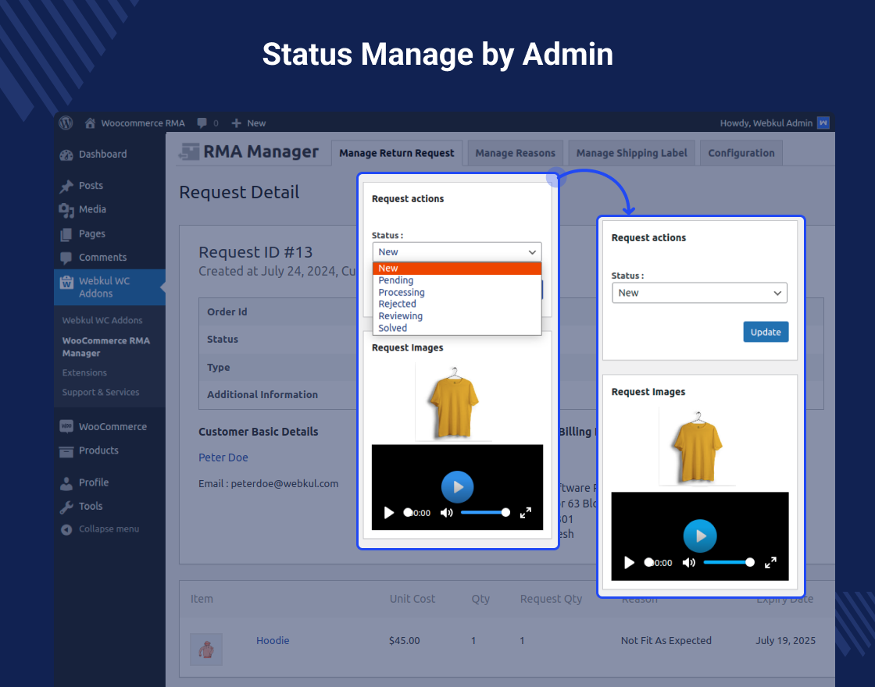The image size is (875, 687).
Task: Open the Status dropdown in right panel
Action: (699, 293)
